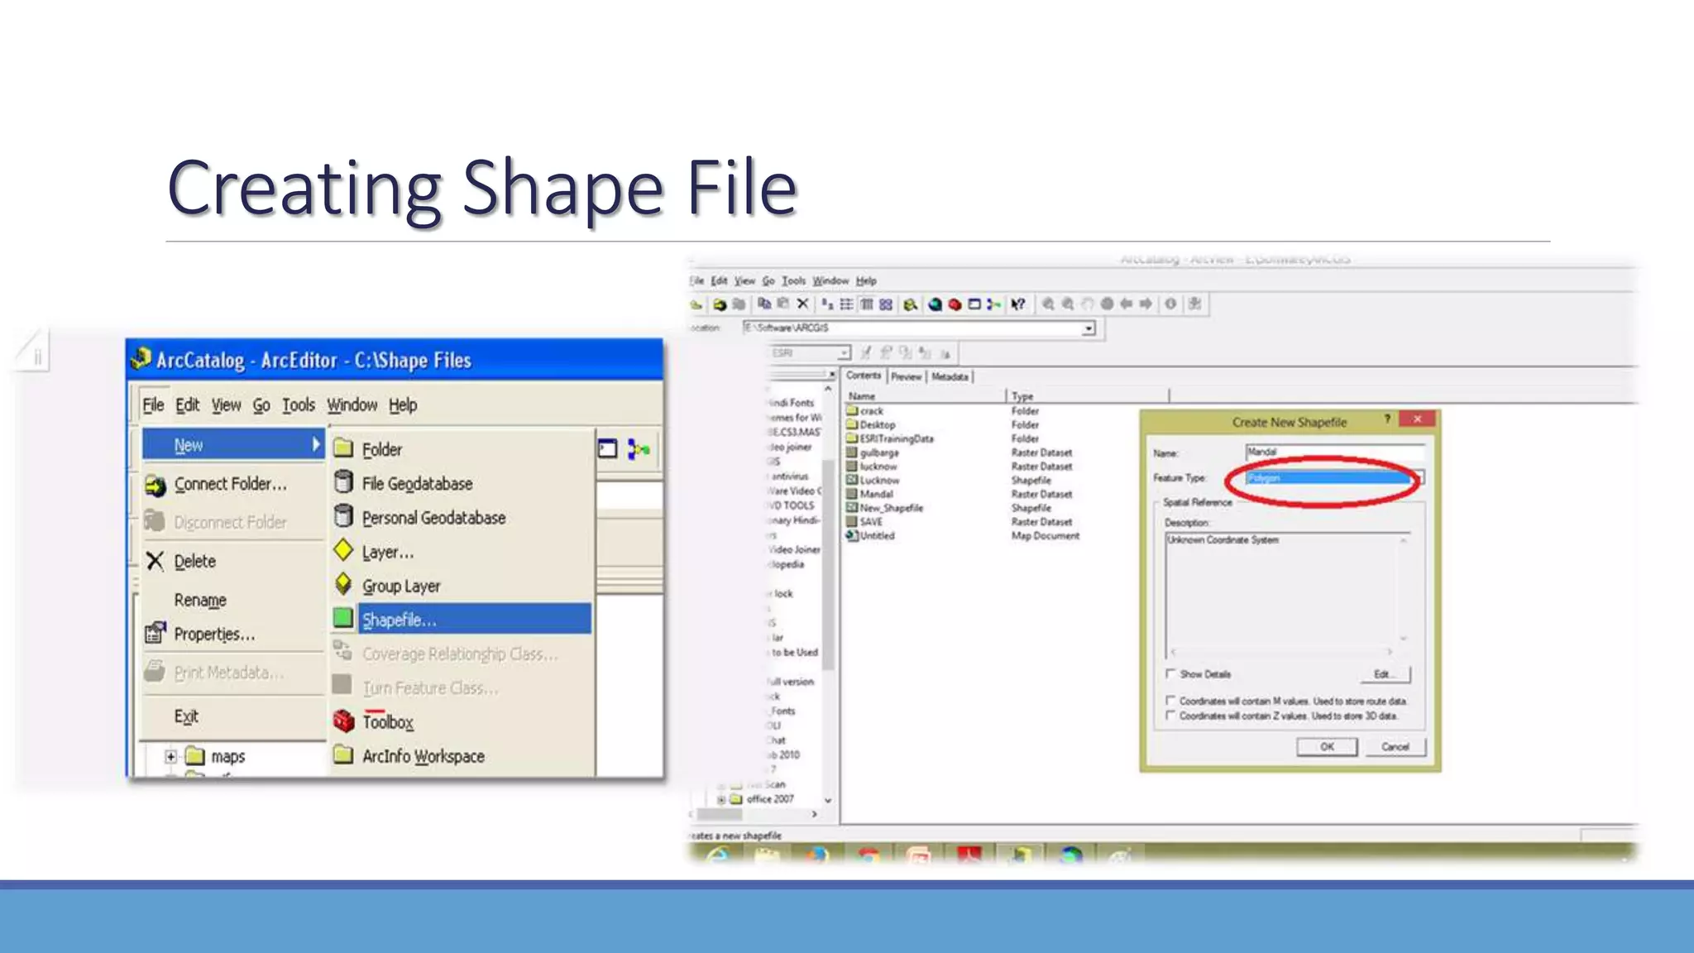Screen dimensions: 1694x953
Task: Open File menu in ArcEditor window
Action: pyautogui.click(x=153, y=405)
